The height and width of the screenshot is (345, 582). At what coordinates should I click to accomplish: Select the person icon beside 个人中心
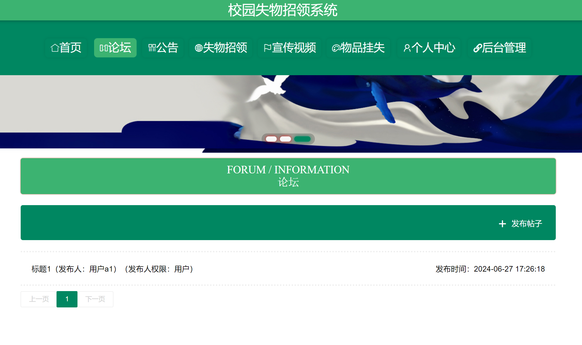tap(407, 48)
